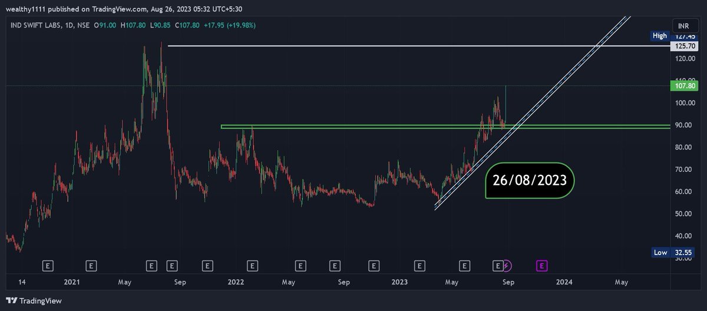The image size is (707, 311).
Task: Click the purple upcoming earnings E marker
Action: [542, 266]
